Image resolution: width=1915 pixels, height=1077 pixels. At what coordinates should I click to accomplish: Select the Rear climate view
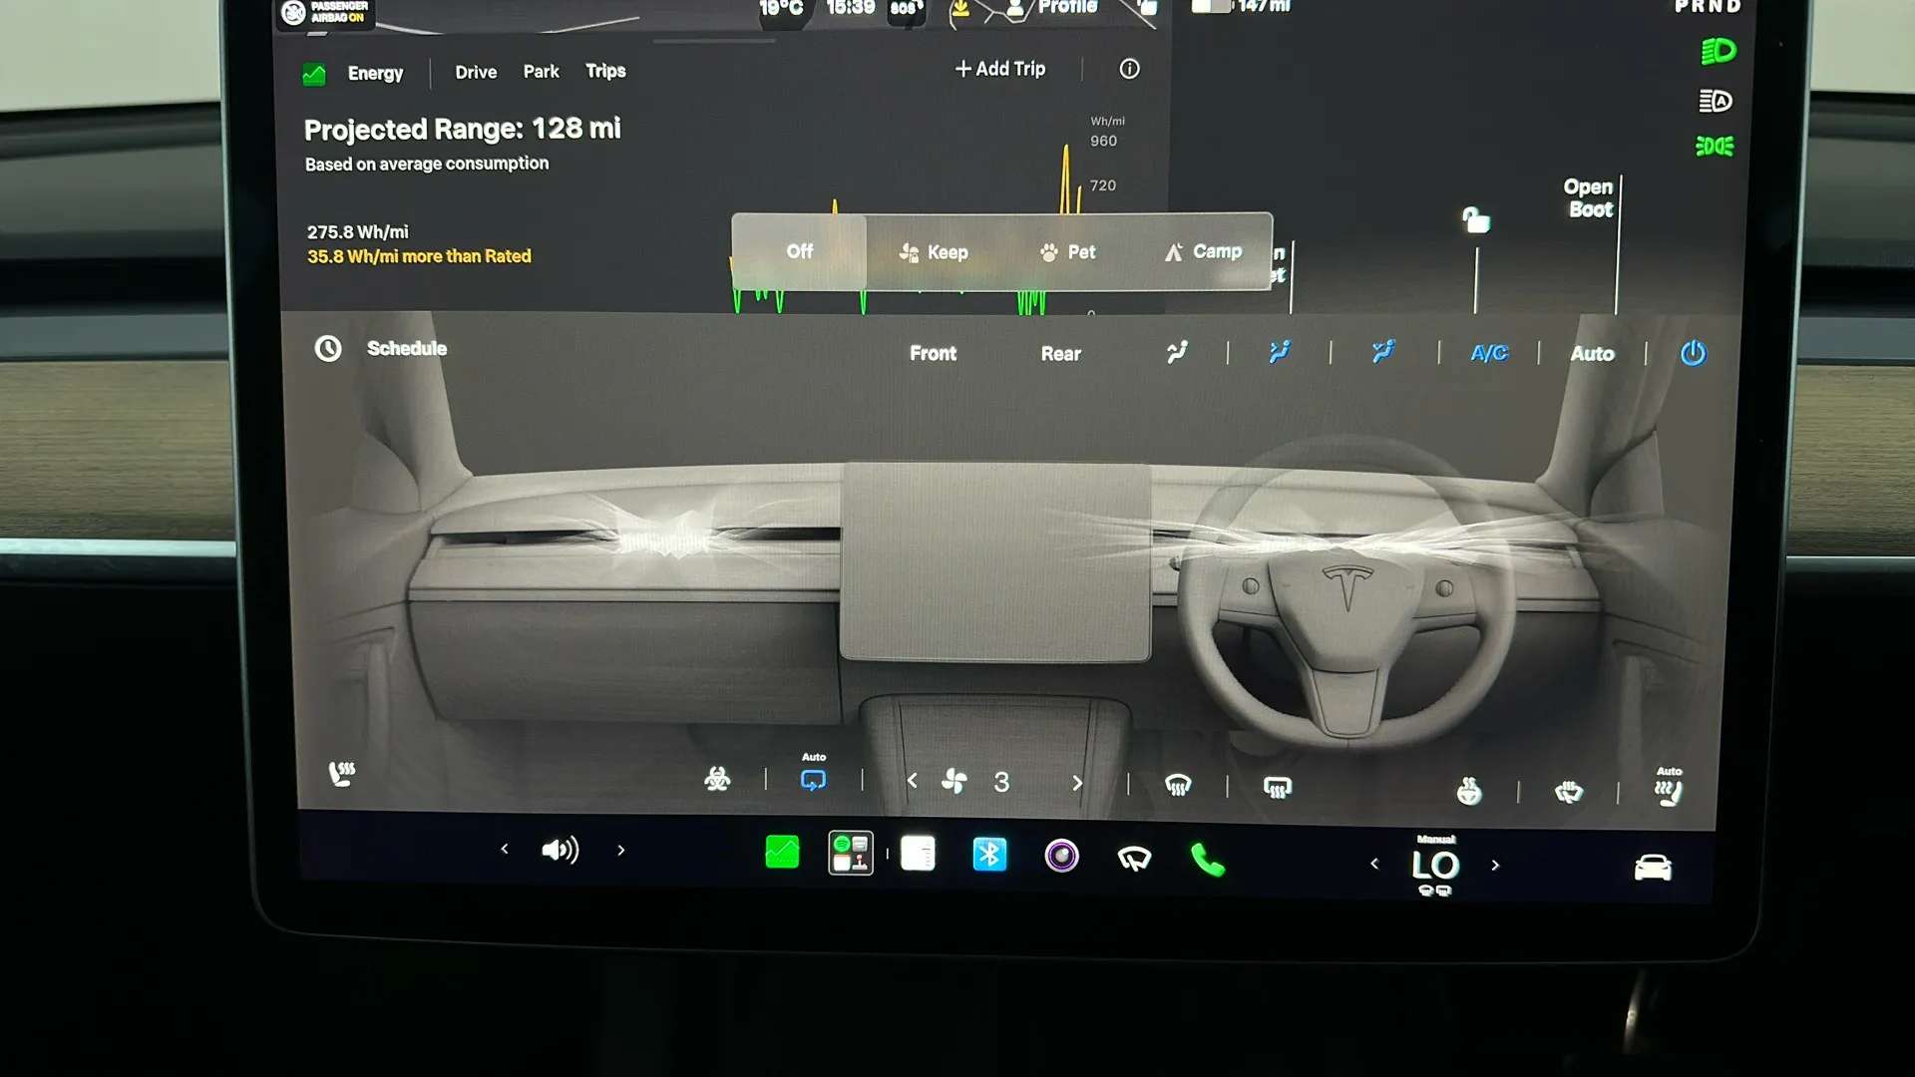pos(1061,354)
